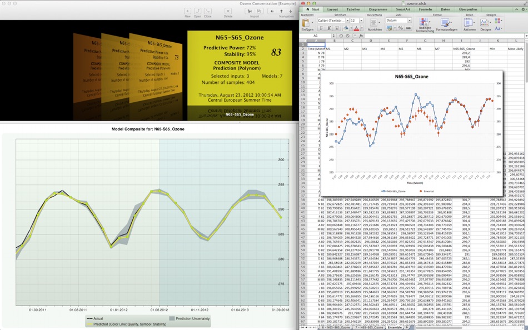Click the yellow front model card scored 83

click(x=240, y=68)
